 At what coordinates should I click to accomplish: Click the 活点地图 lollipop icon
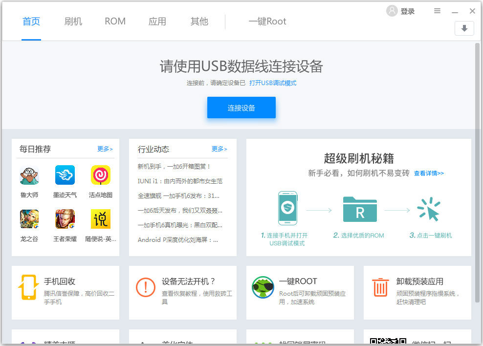pos(100,175)
